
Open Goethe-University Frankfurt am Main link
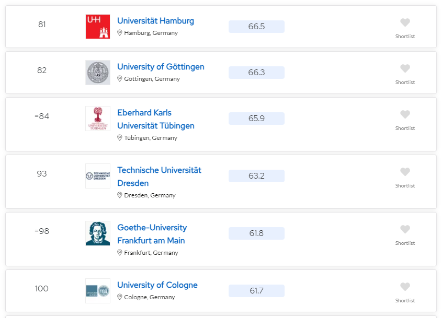[152, 234]
